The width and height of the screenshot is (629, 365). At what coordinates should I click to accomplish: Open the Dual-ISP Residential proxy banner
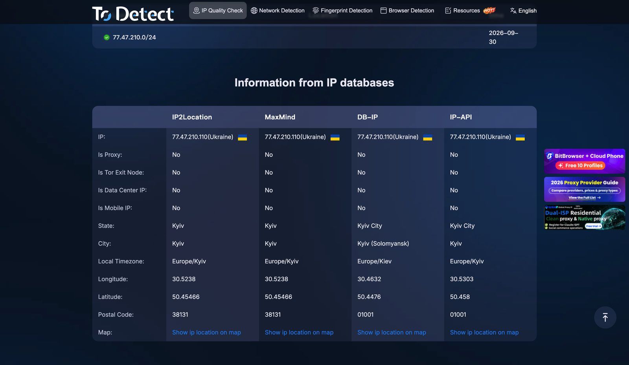coord(585,217)
